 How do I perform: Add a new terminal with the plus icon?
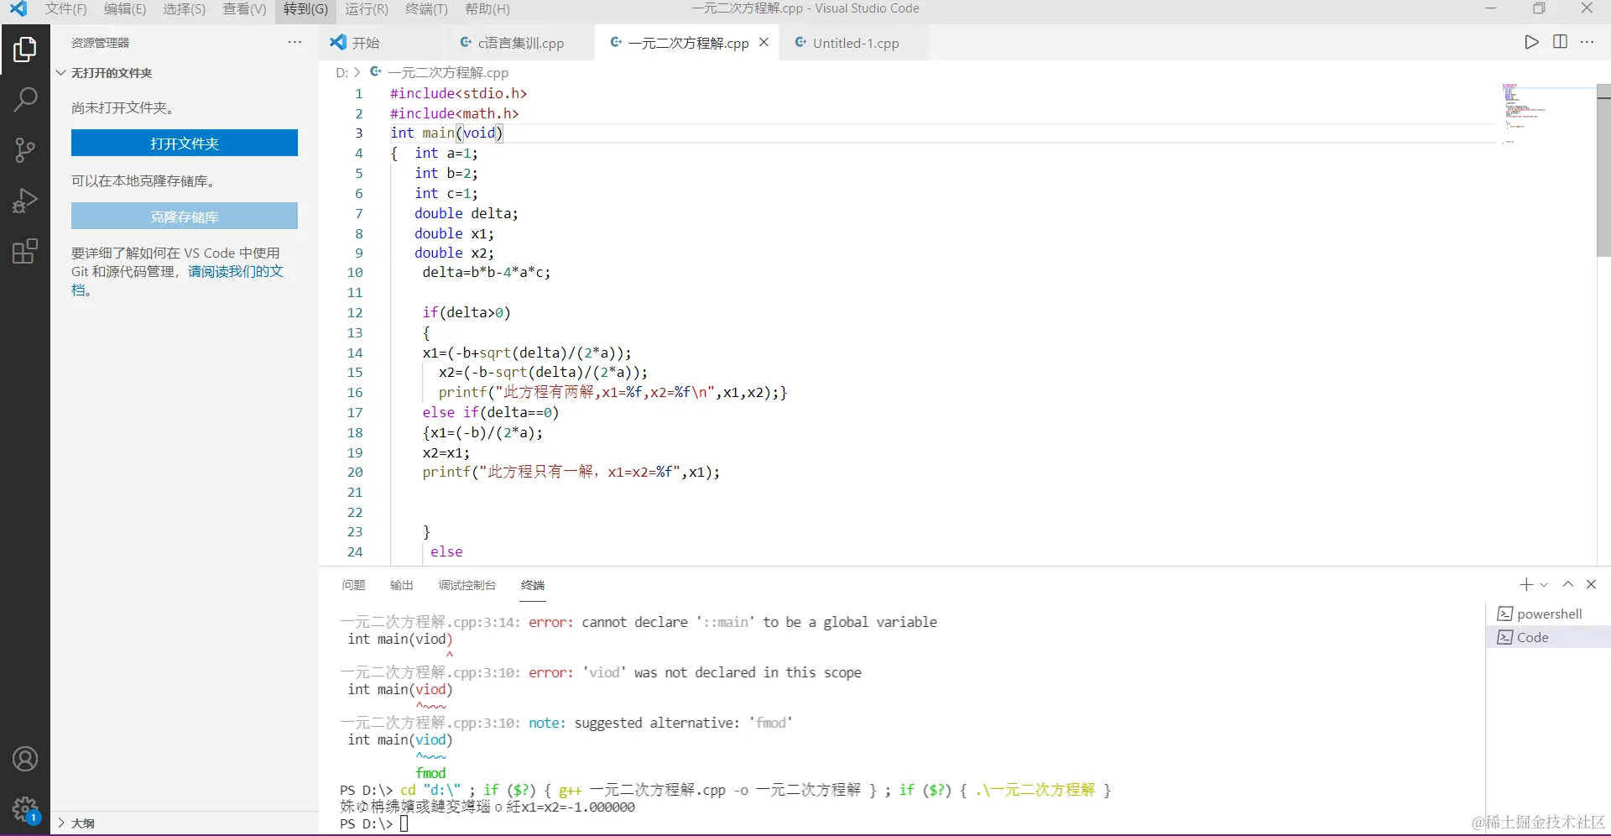coord(1525,584)
